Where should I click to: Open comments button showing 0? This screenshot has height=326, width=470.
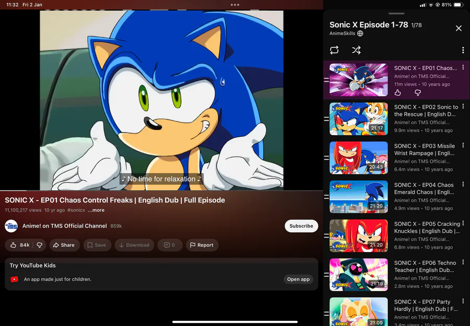click(x=170, y=245)
